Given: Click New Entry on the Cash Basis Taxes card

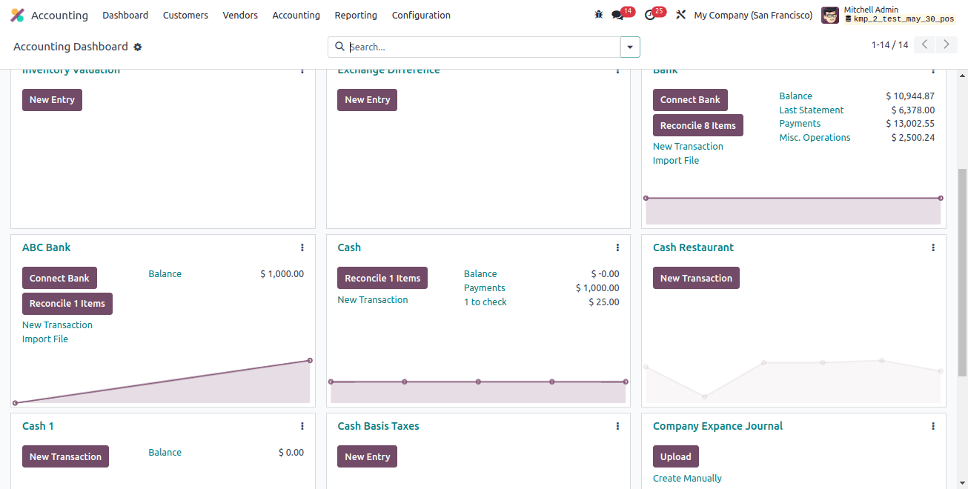Looking at the screenshot, I should click(367, 456).
